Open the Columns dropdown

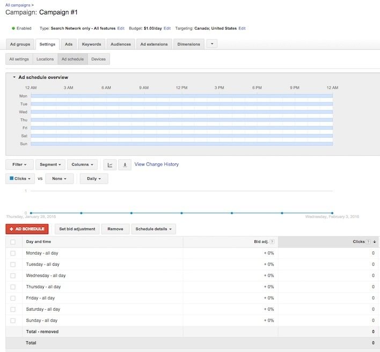83,164
